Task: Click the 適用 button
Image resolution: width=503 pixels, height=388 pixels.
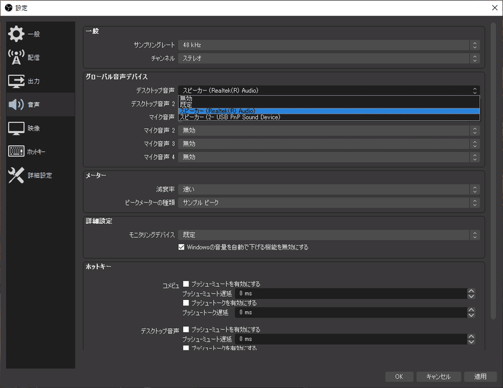Action: 480,377
